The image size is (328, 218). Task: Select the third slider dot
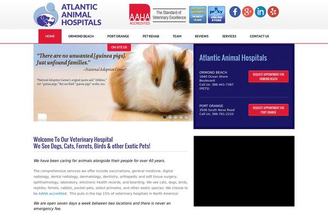click(175, 117)
